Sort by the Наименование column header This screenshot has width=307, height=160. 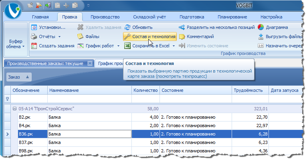[89, 90]
